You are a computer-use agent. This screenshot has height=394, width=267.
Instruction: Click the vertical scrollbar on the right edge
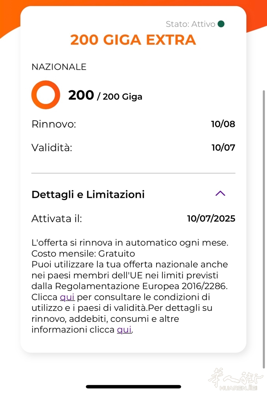pos(264,229)
